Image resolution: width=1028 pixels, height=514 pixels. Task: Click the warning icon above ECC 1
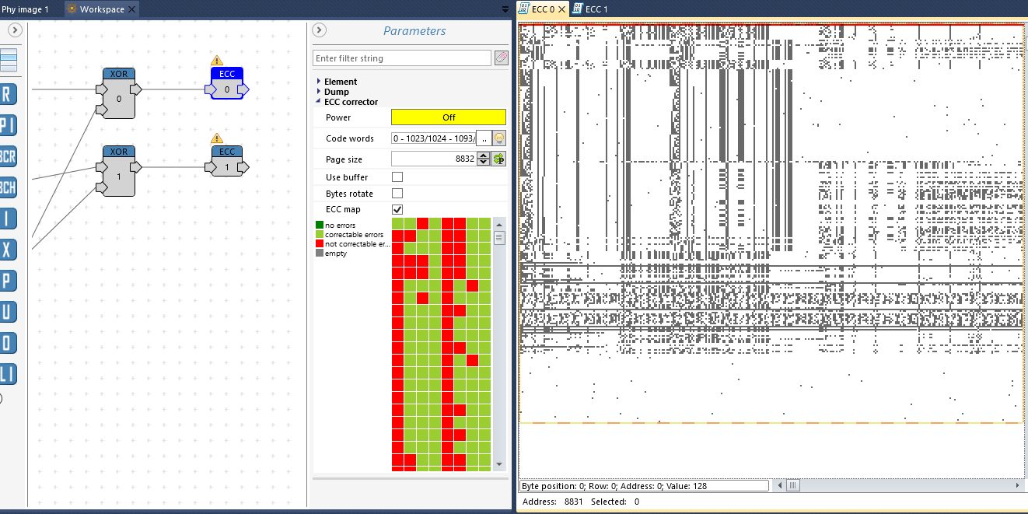click(x=217, y=138)
